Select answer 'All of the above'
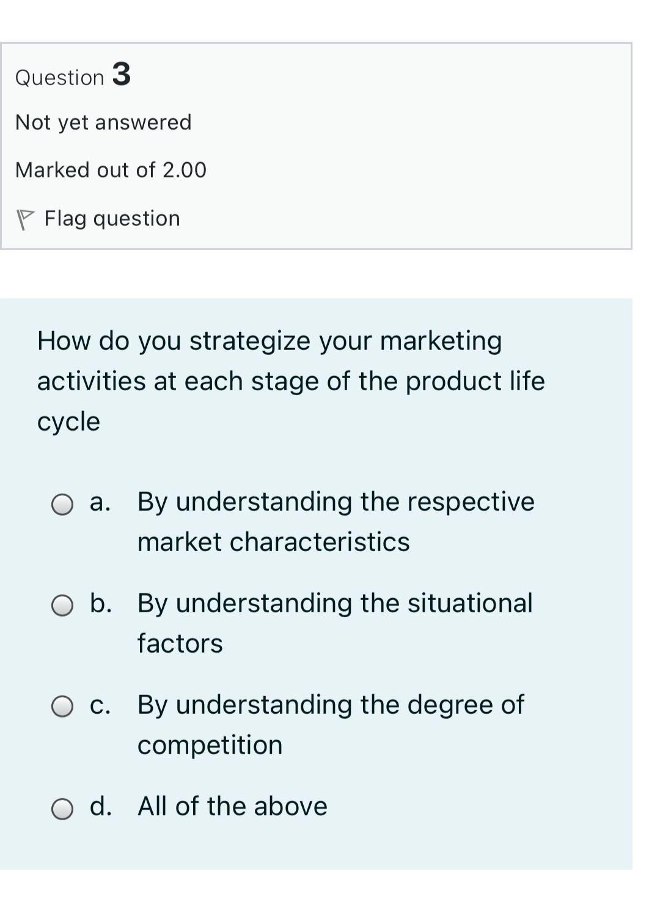This screenshot has height=901, width=660. pyautogui.click(x=232, y=806)
